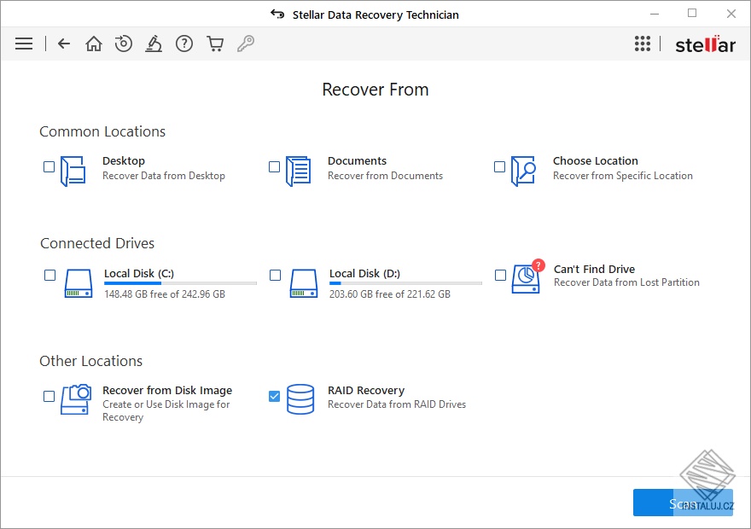Select the Desktop label
The width and height of the screenshot is (751, 529).
coord(124,161)
